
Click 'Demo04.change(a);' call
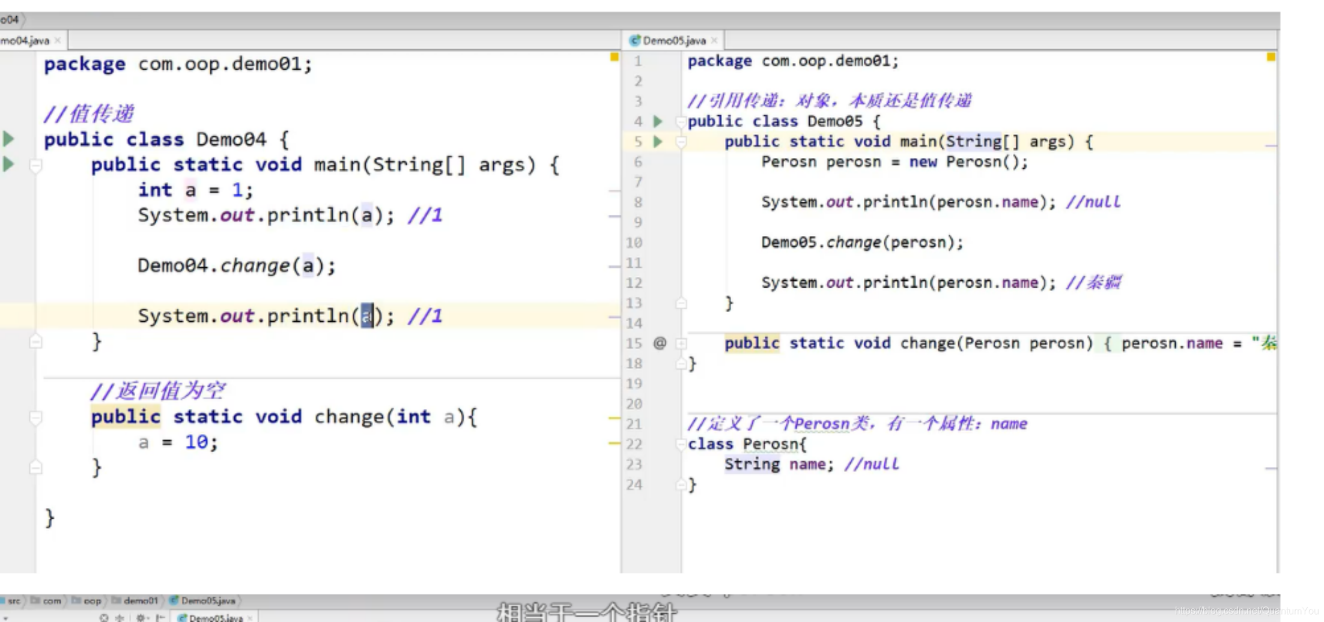tap(237, 265)
